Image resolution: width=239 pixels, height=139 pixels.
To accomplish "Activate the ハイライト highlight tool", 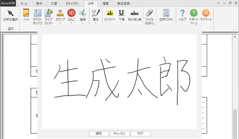I will click(x=109, y=15).
